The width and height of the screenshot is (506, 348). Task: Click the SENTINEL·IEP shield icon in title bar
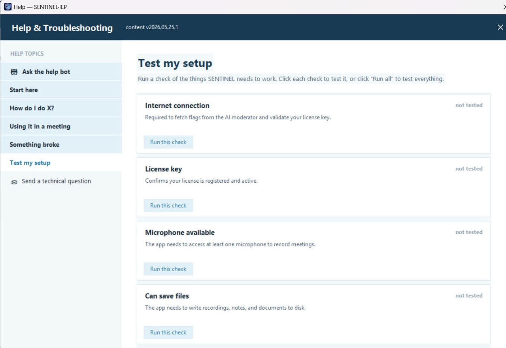pyautogui.click(x=8, y=7)
